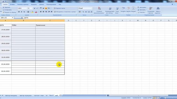Switch to the аватар мужчины sheet tab

click(x=26, y=95)
